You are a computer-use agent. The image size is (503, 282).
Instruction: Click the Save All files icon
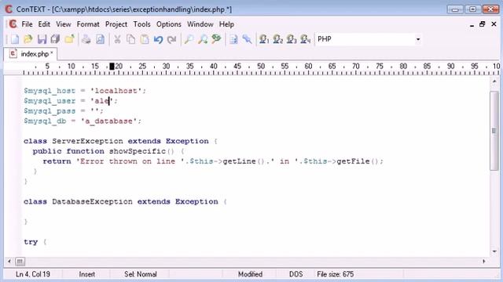(56, 39)
